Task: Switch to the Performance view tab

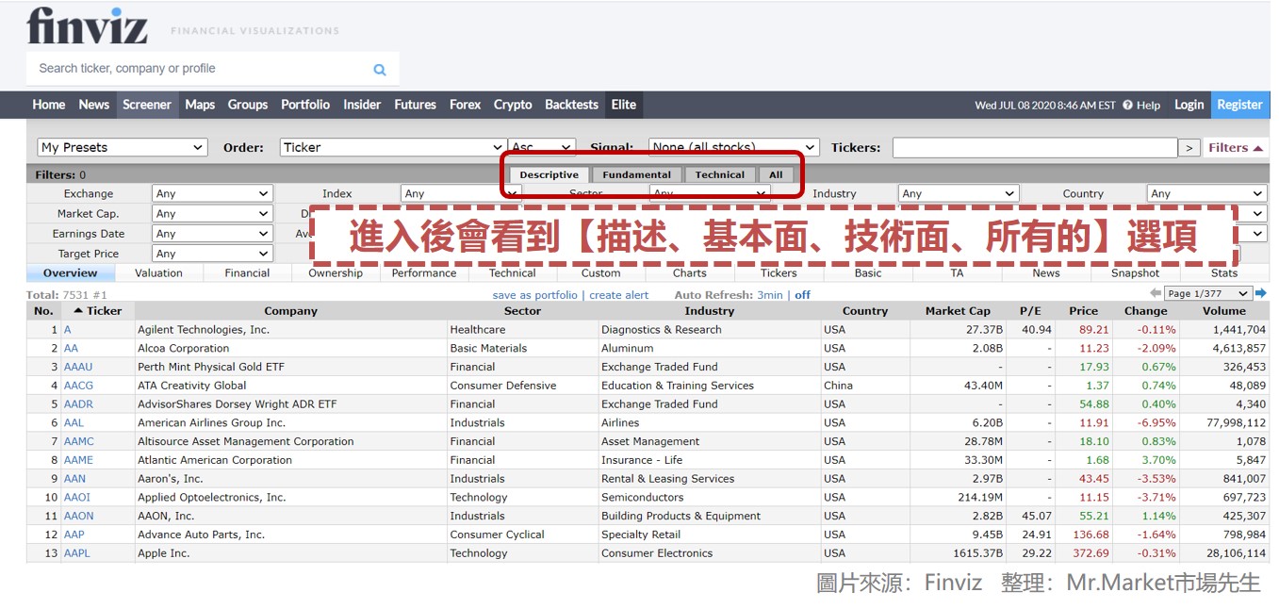Action: 424,273
